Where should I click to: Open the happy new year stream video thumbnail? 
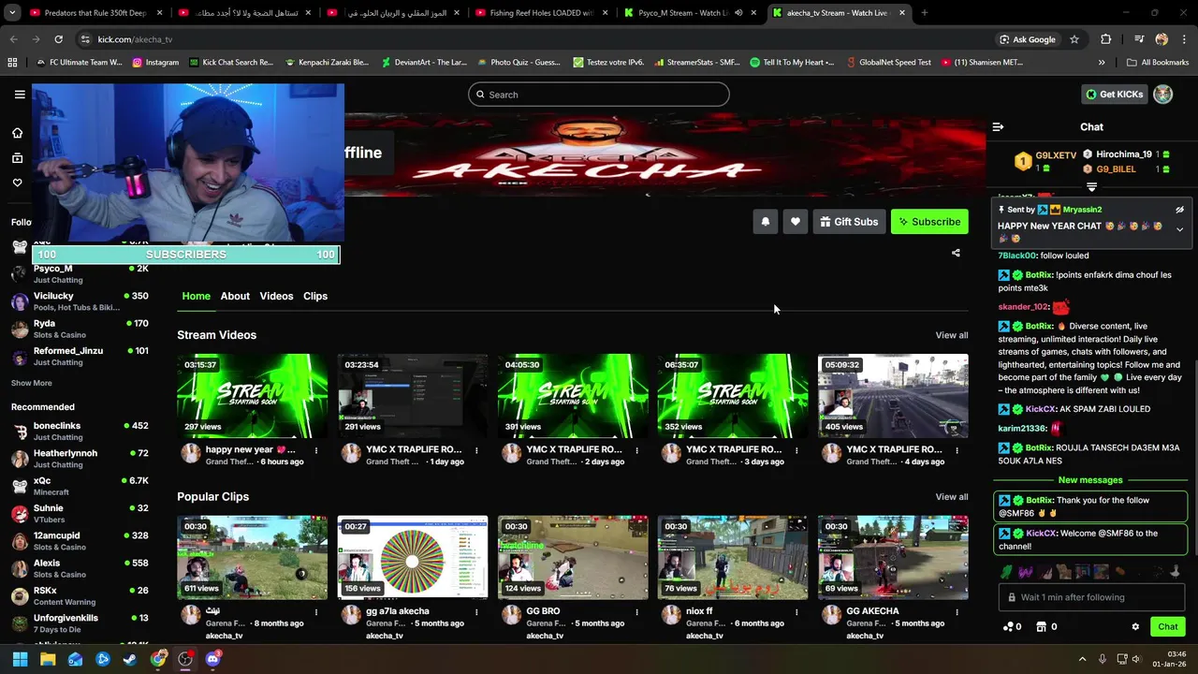[253, 396]
